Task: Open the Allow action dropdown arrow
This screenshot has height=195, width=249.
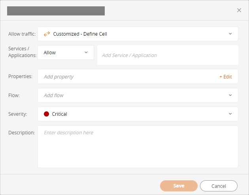Action: (x=86, y=52)
